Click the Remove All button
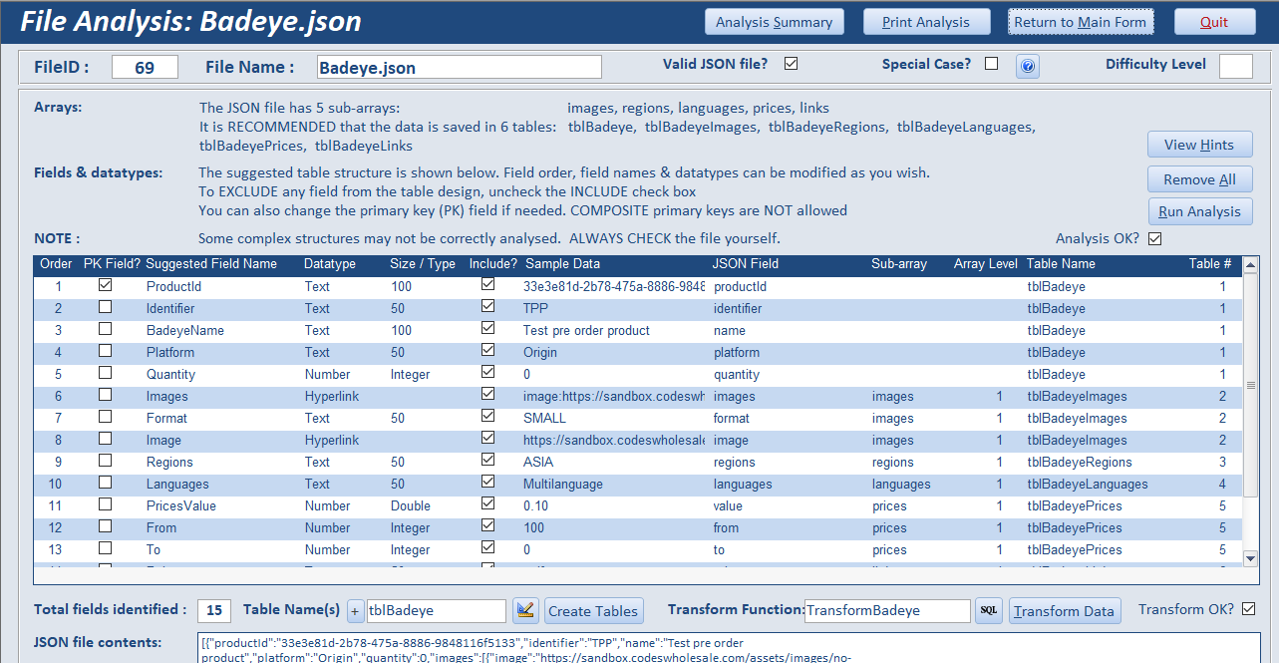1279x663 pixels. [x=1200, y=179]
